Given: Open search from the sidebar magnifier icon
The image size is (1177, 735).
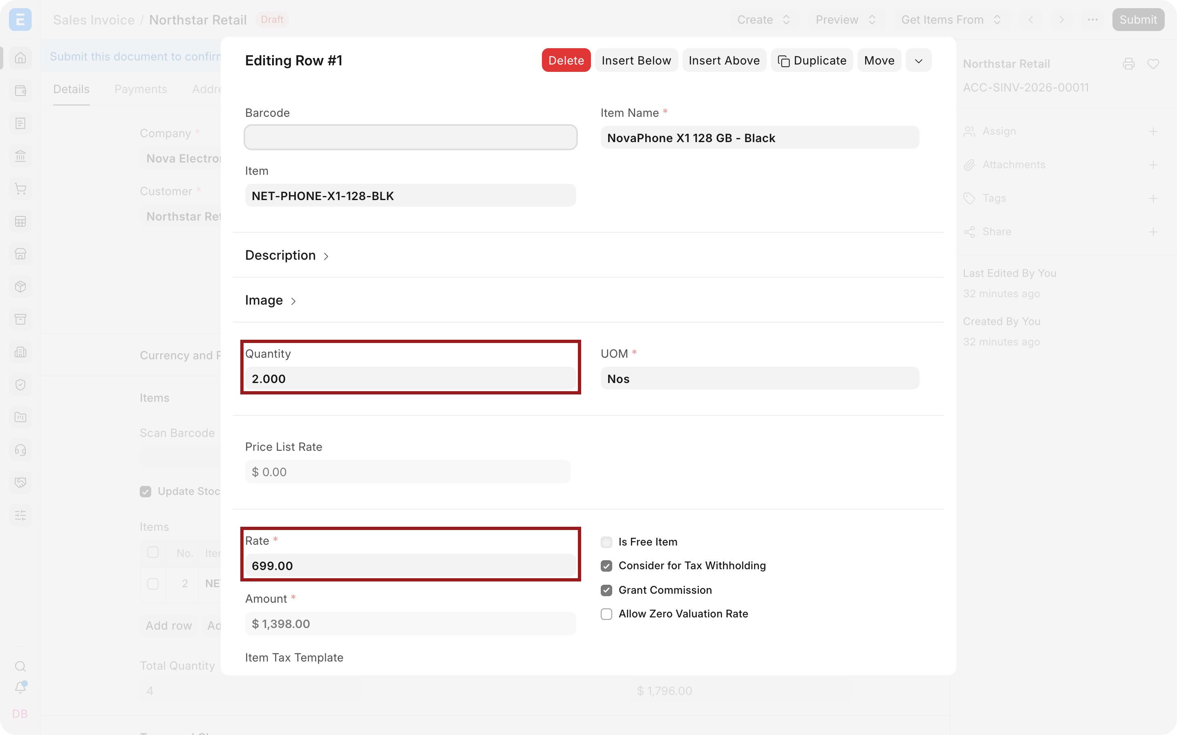Looking at the screenshot, I should click(20, 666).
